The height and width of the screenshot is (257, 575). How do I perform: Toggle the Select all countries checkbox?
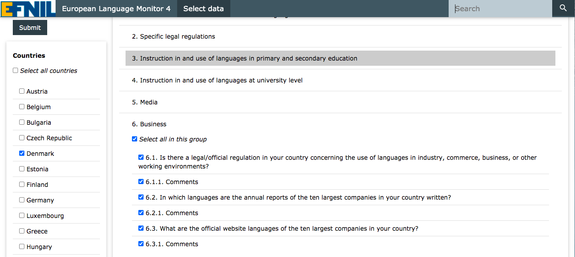(16, 71)
